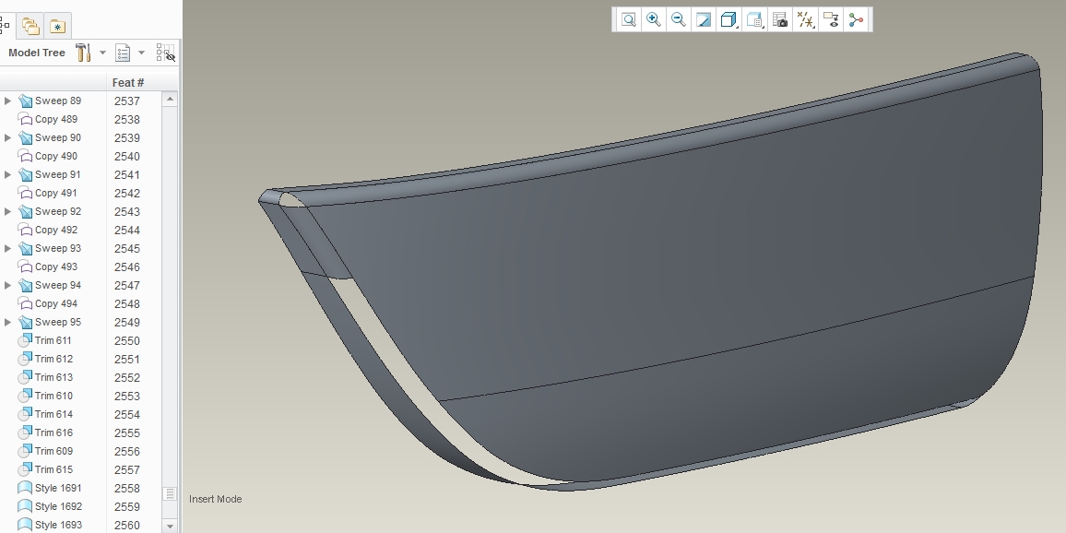Open dropdown arrow beside the hammer Settings icon
The image size is (1066, 533).
pyautogui.click(x=102, y=53)
